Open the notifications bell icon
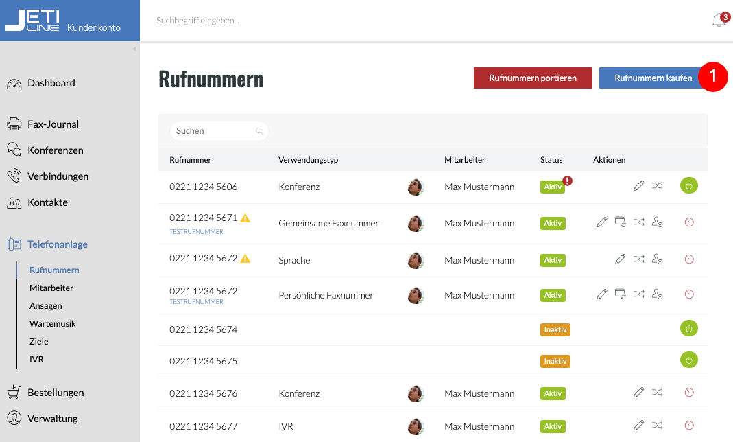 719,20
